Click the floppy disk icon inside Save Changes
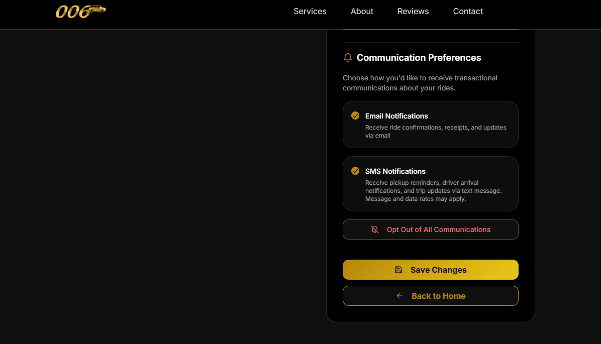 click(x=398, y=270)
